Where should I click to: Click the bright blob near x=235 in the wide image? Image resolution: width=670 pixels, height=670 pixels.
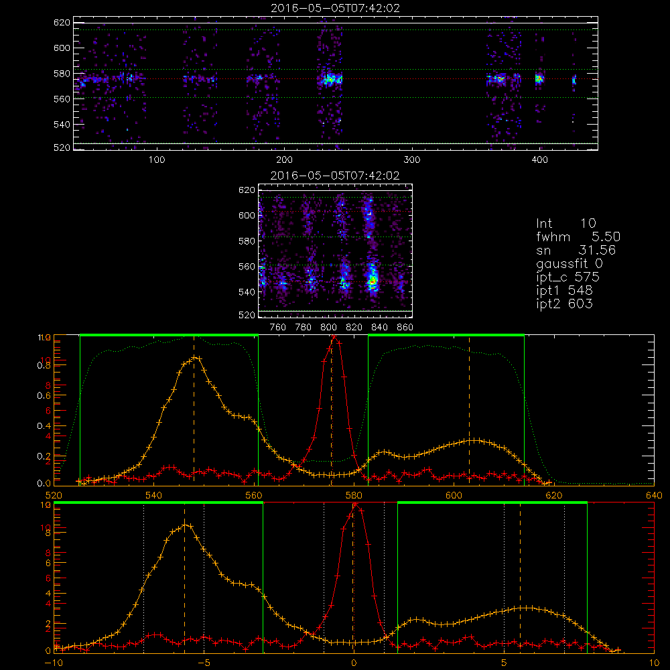pyautogui.click(x=330, y=79)
